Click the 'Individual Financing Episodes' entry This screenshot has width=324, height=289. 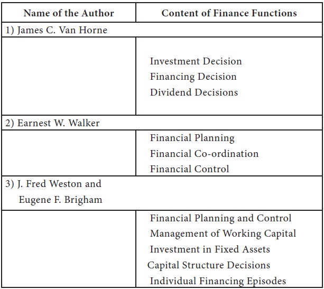click(x=218, y=281)
